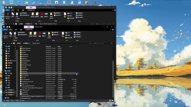Open 应用程序工具 tab in ZBrush 2019 window
This screenshot has width=191, height=107.
click(29, 30)
